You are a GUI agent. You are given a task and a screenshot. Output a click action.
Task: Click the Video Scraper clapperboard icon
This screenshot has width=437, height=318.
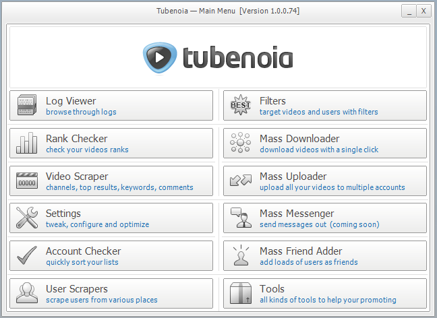pyautogui.click(x=27, y=181)
